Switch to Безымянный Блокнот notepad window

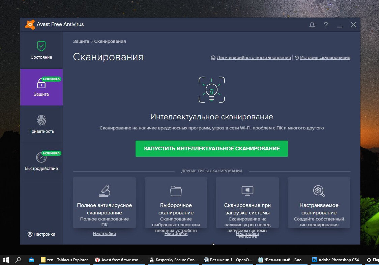pos(282,260)
